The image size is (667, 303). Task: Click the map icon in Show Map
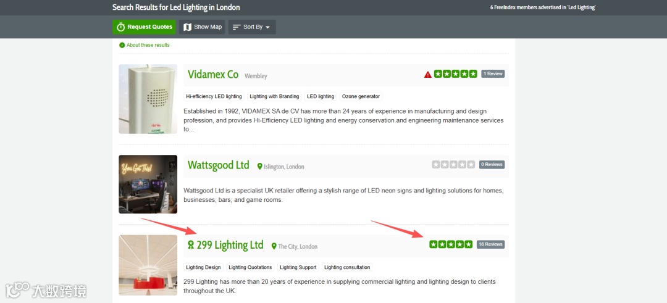pyautogui.click(x=187, y=27)
